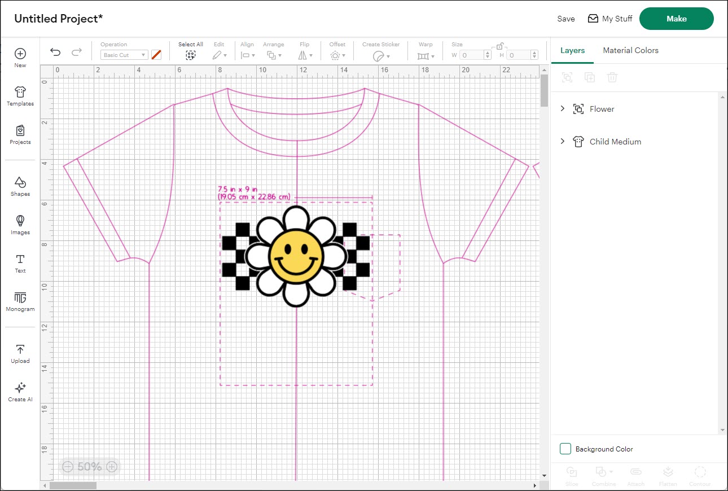The image size is (728, 491).
Task: Click the Undo arrow in the toolbar
Action: click(55, 51)
